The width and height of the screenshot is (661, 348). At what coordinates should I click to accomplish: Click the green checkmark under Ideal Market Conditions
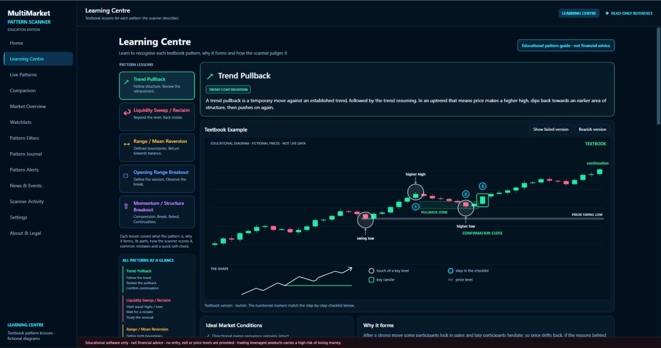tap(208, 336)
